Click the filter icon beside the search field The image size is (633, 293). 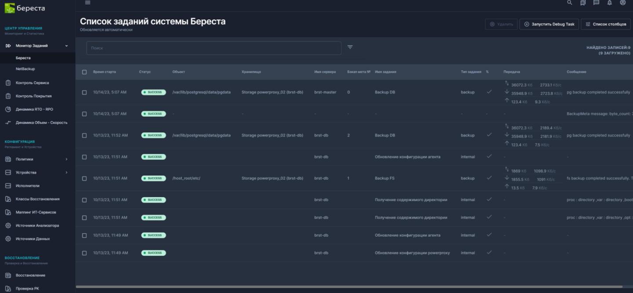pos(350,47)
